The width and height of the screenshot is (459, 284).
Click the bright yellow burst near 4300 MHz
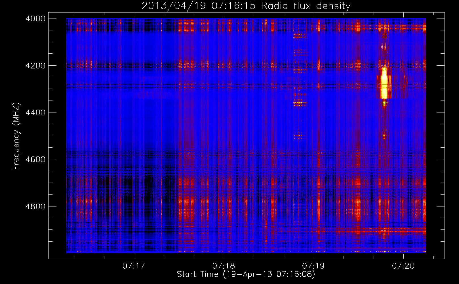pos(384,83)
